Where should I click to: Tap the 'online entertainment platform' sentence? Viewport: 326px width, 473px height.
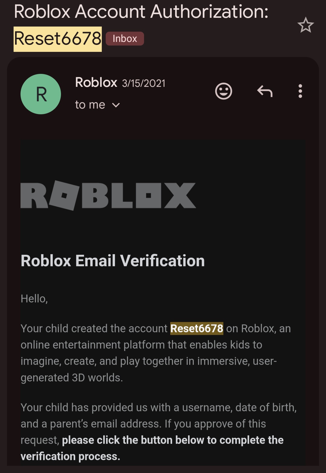(x=141, y=345)
